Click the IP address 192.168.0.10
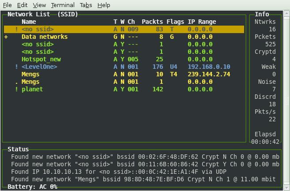The width and height of the screenshot is (290, 191). [x=209, y=67]
